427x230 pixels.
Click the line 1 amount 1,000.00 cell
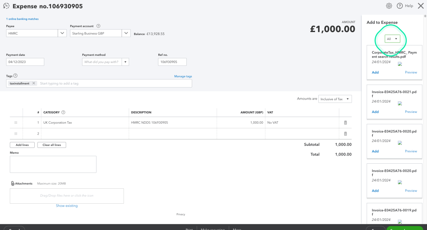tap(241, 122)
